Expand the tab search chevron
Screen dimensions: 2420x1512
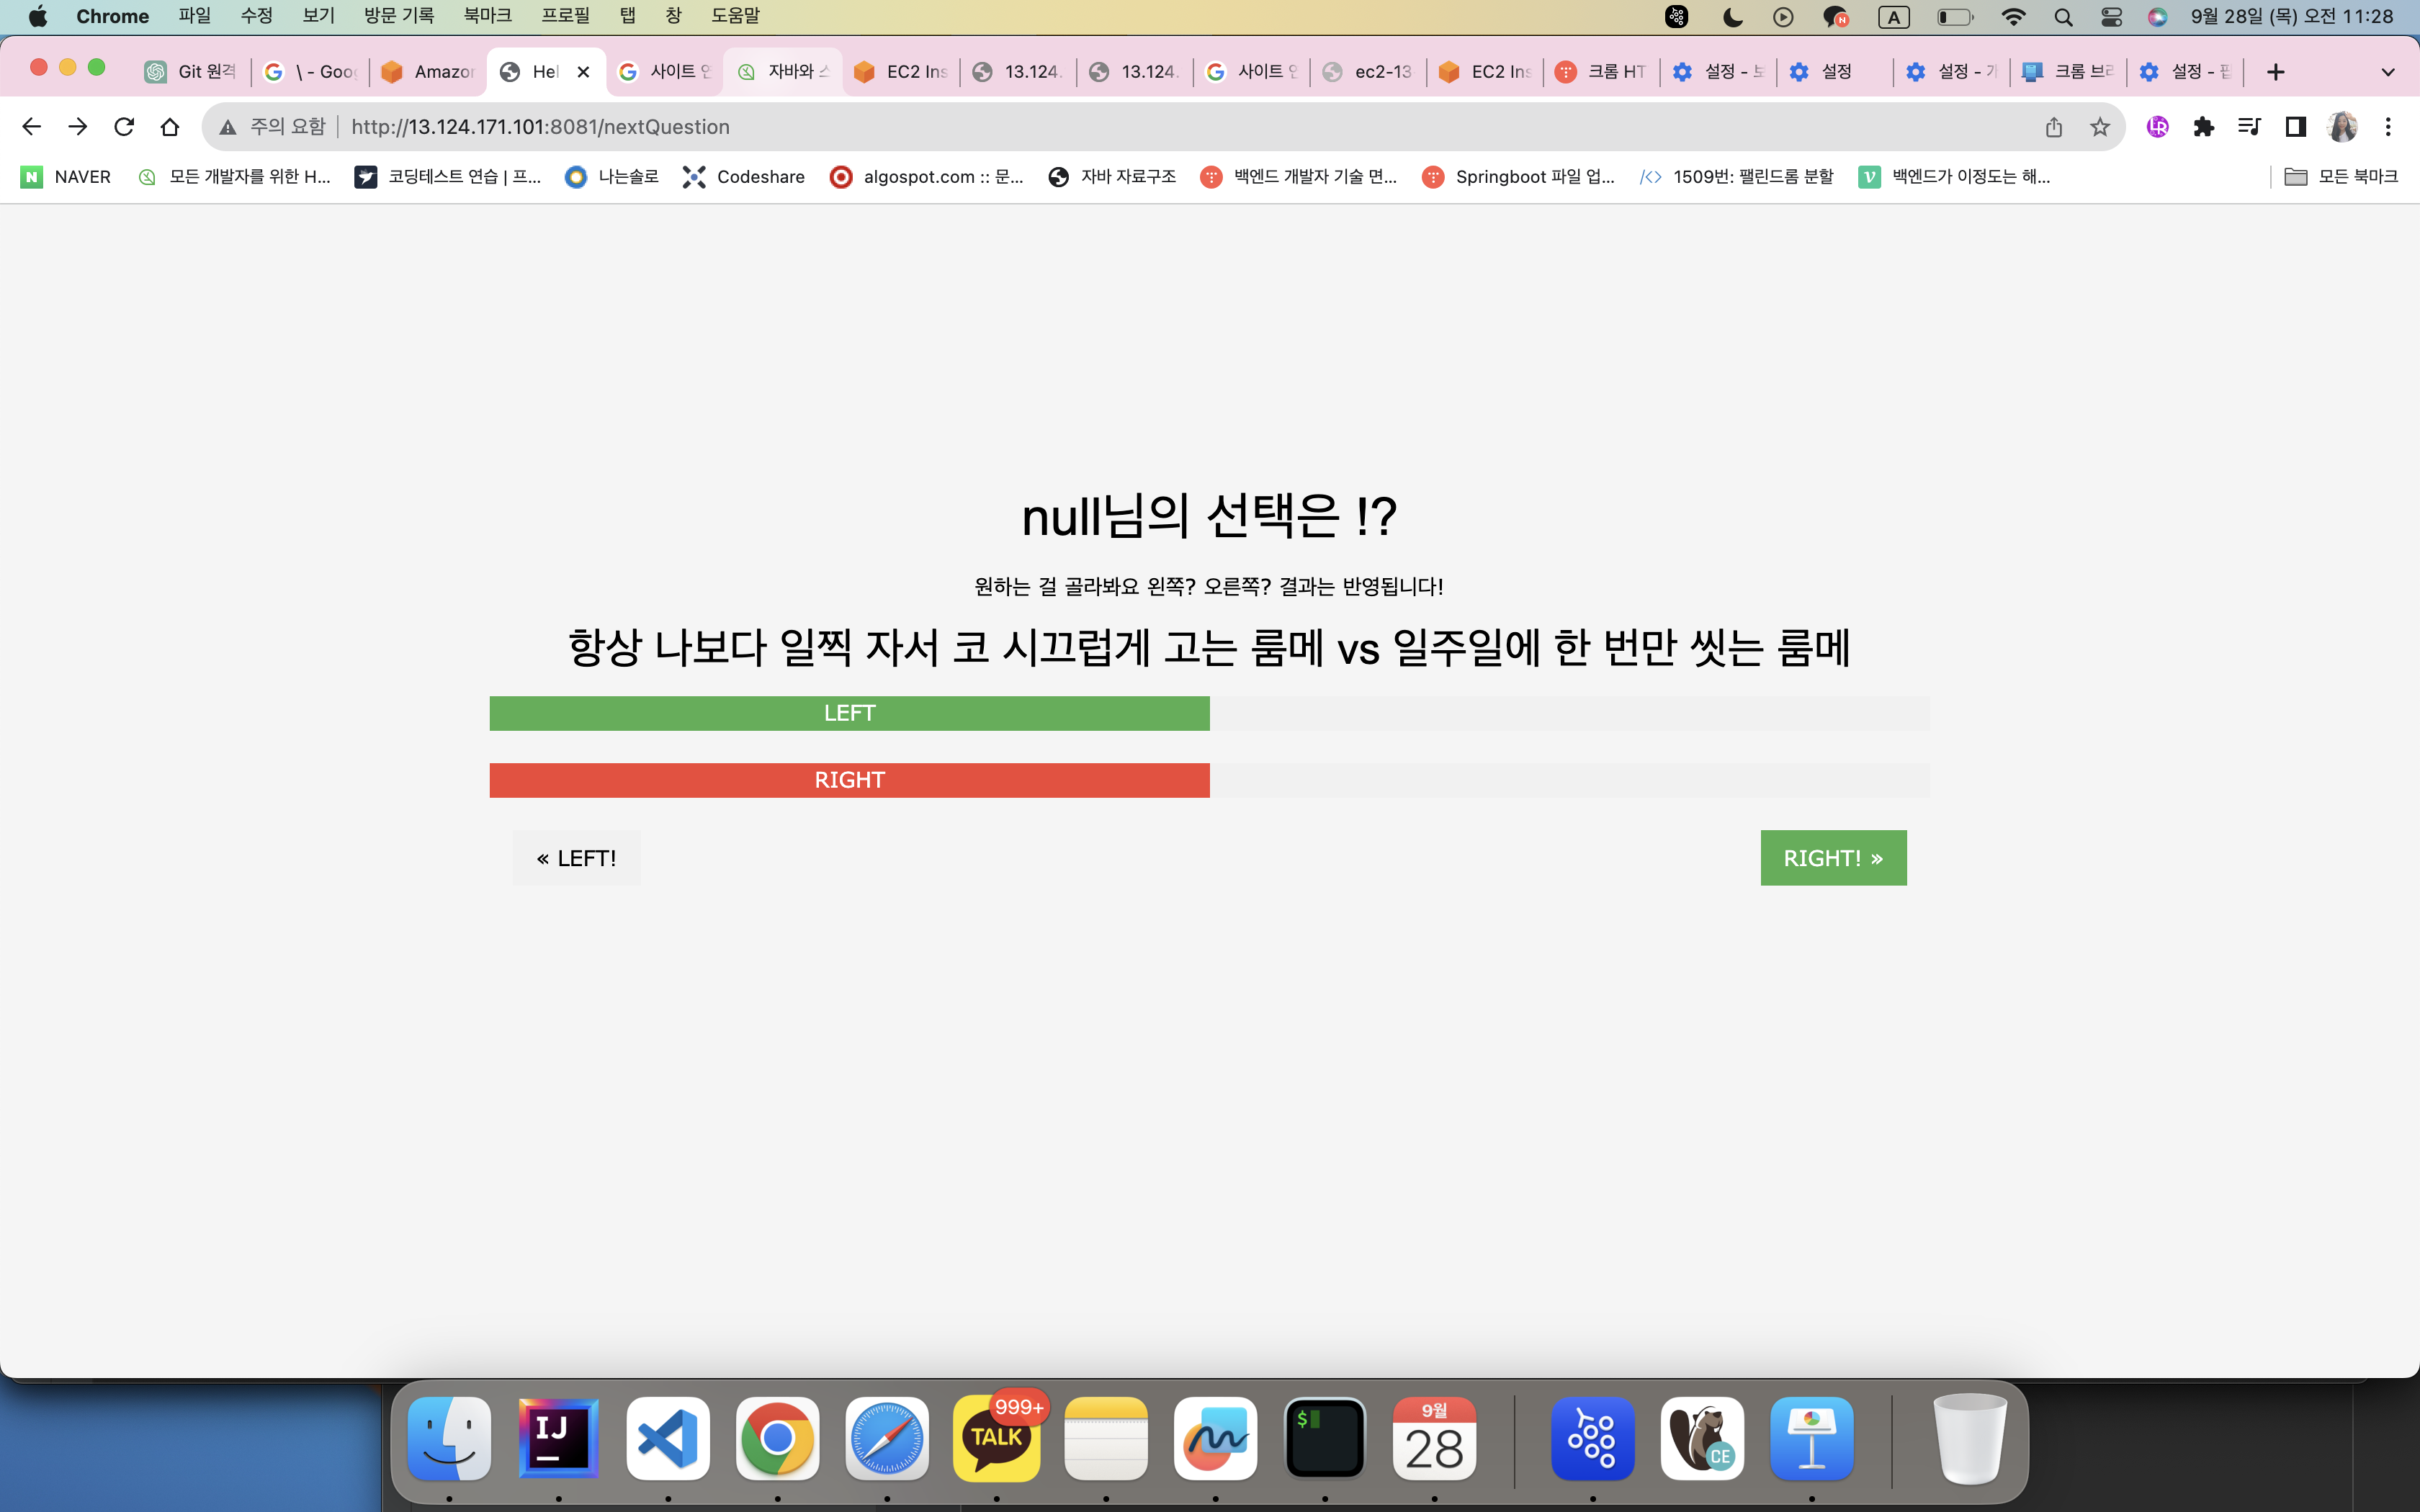click(x=2388, y=71)
